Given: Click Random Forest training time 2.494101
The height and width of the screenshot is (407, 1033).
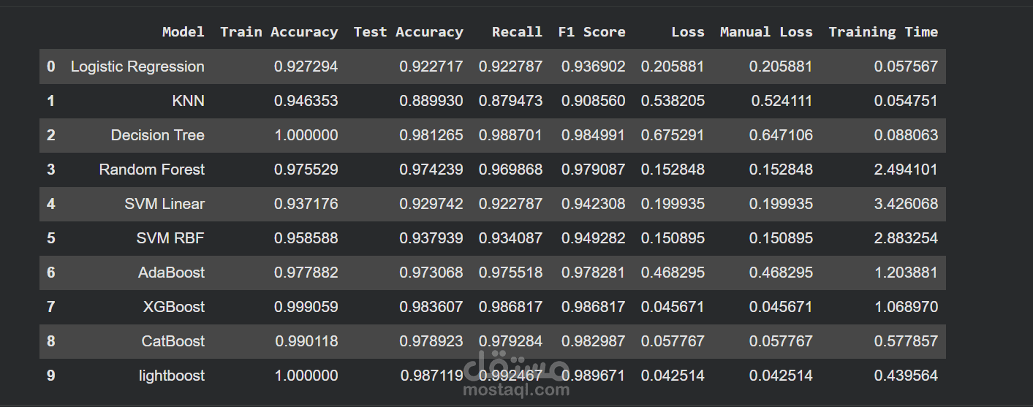Looking at the screenshot, I should [x=907, y=170].
